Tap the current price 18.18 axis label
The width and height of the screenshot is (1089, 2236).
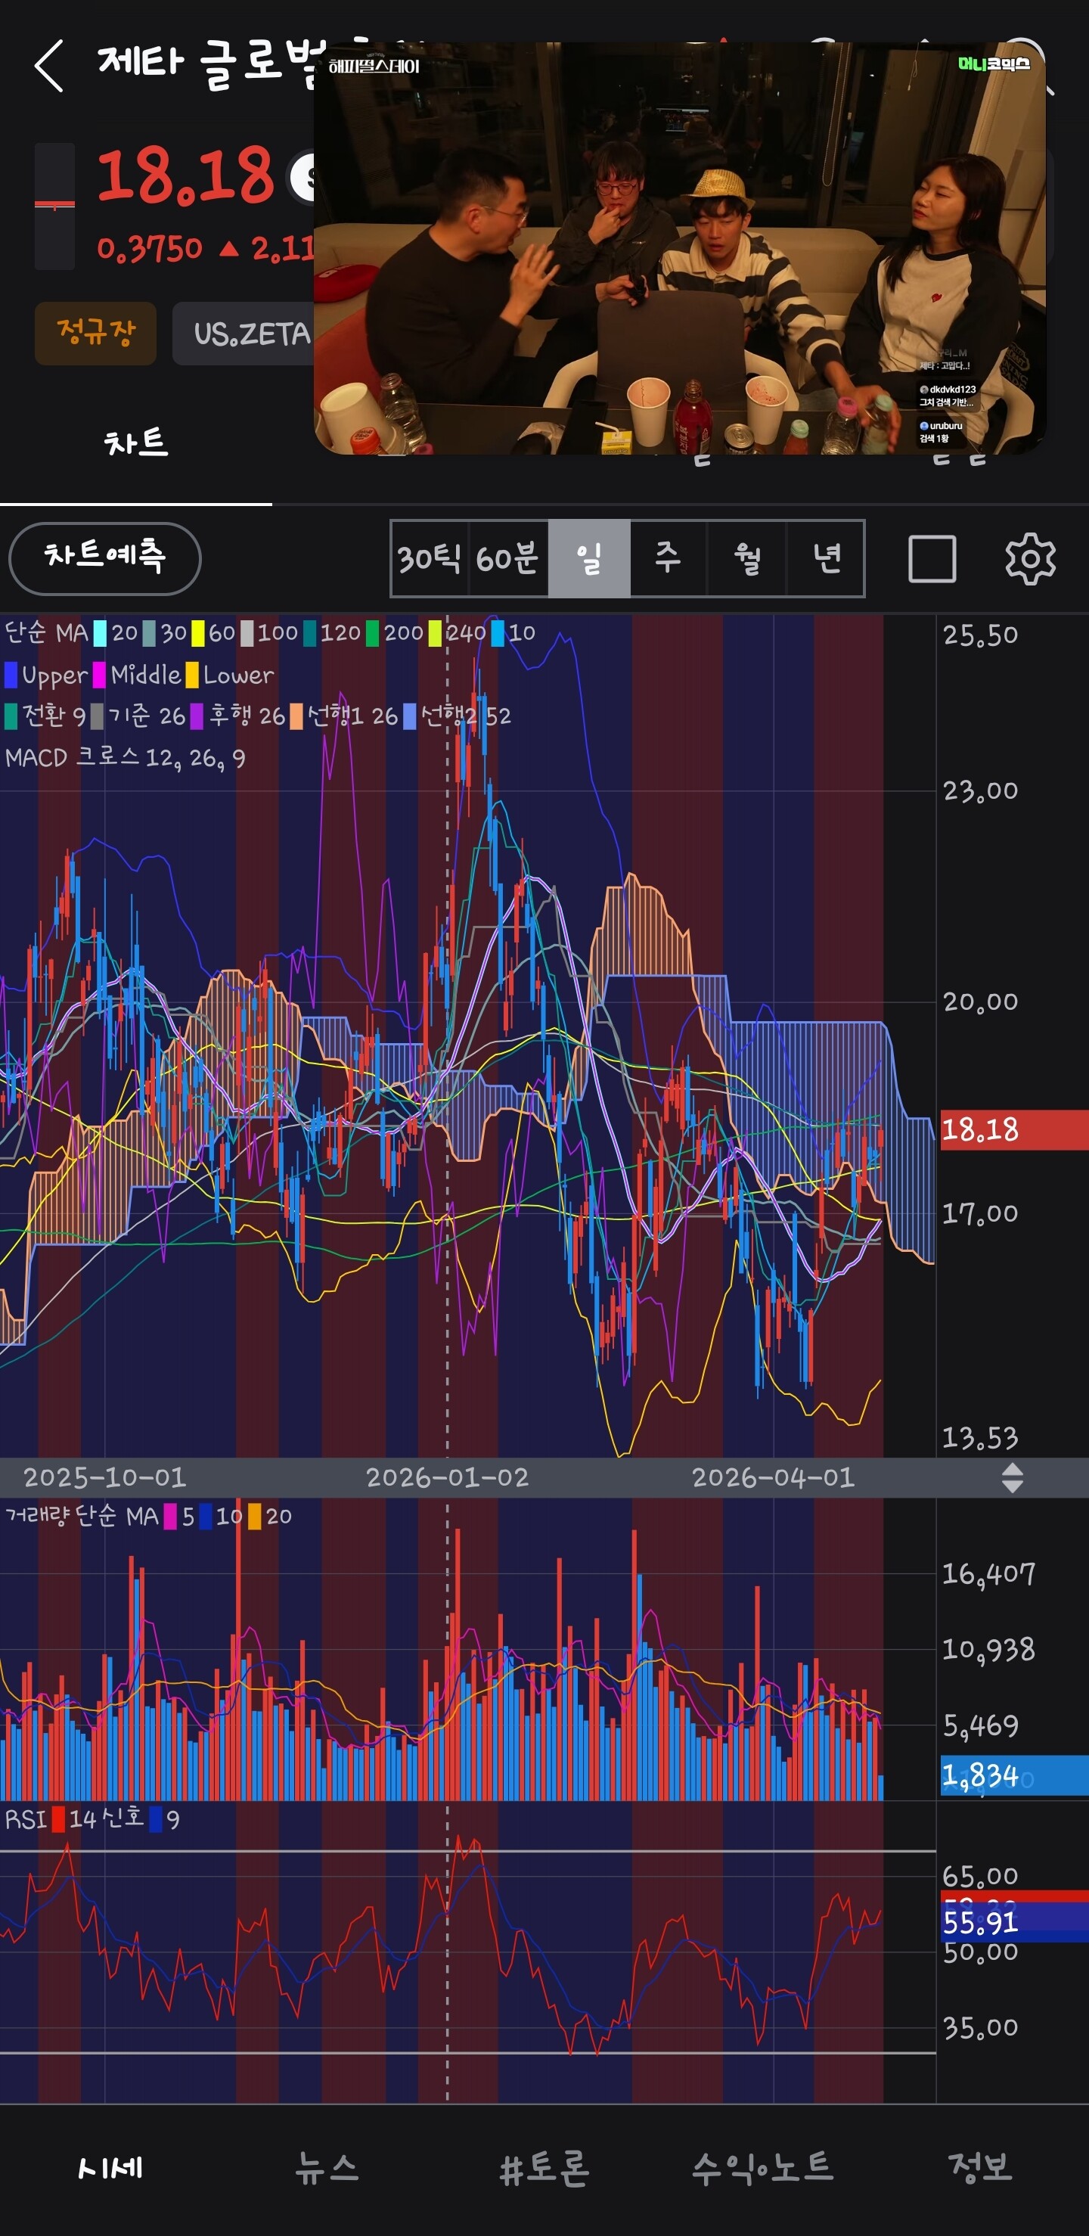coord(1014,1129)
